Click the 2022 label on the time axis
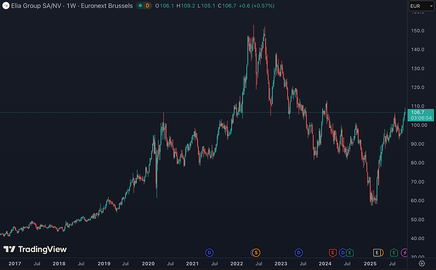The width and height of the screenshot is (436, 270). click(237, 264)
